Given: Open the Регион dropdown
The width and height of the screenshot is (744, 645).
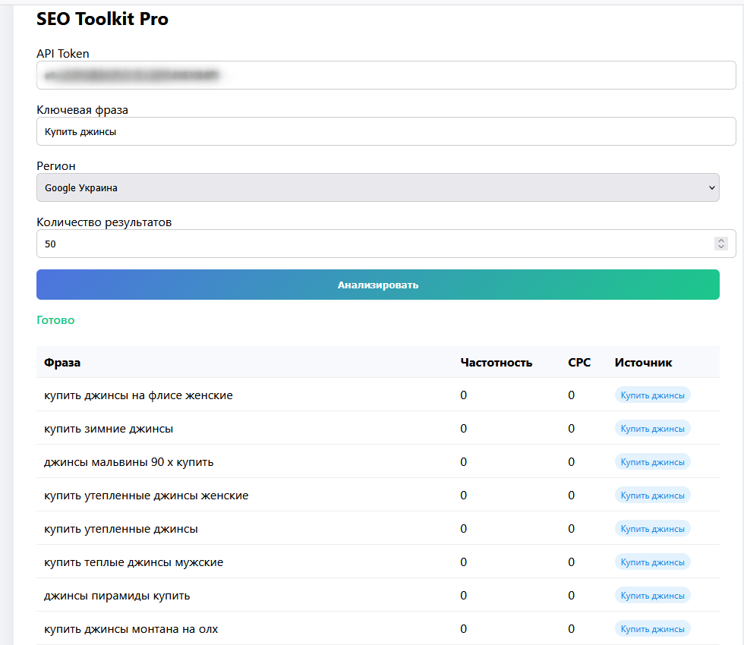Looking at the screenshot, I should tap(377, 187).
